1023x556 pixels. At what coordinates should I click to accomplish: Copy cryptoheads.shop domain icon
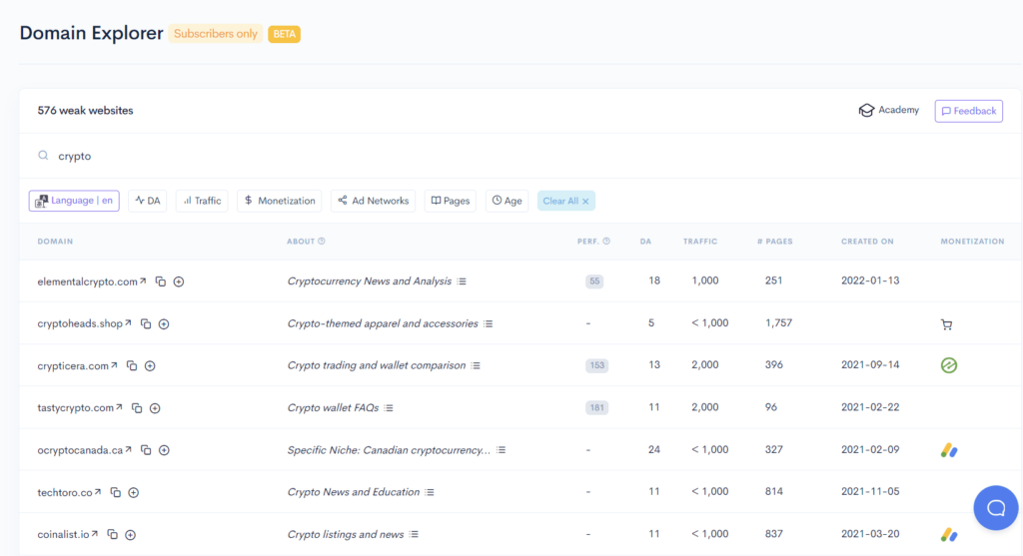[x=146, y=324]
